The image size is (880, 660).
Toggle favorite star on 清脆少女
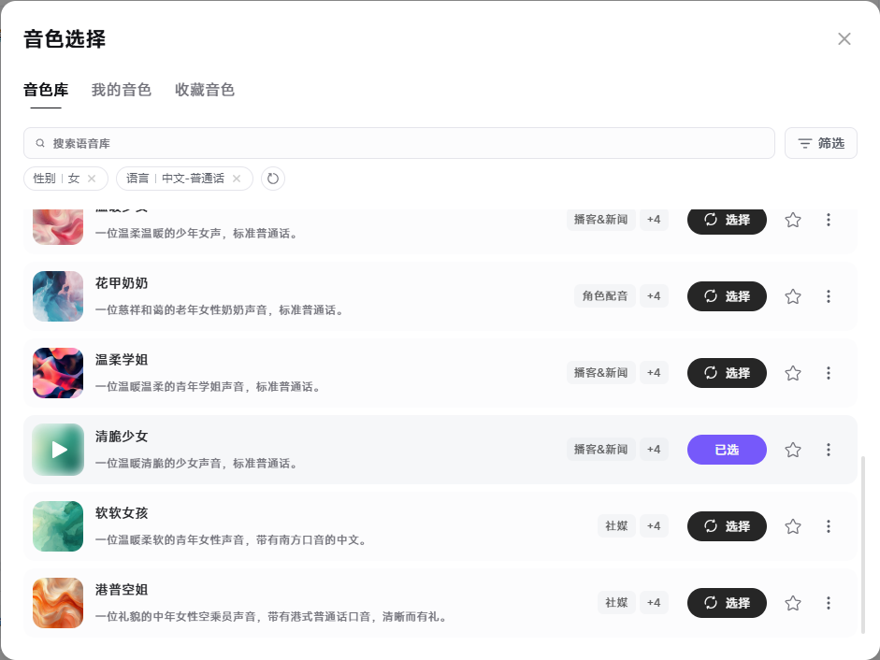pyautogui.click(x=793, y=450)
